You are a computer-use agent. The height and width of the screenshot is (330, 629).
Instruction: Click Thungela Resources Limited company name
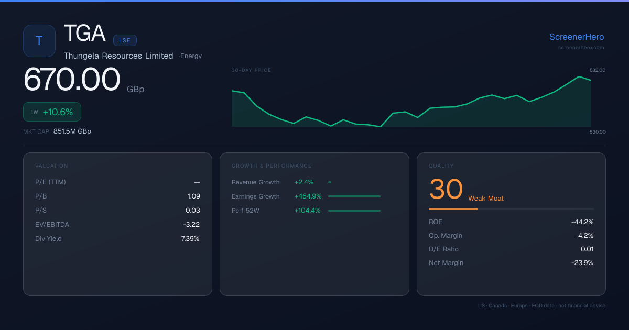click(118, 56)
